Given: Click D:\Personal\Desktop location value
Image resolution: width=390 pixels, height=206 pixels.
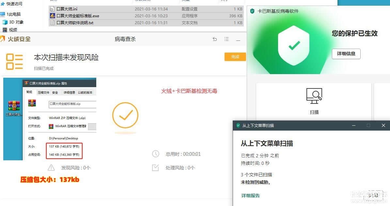Looking at the screenshot, I should (x=63, y=138).
